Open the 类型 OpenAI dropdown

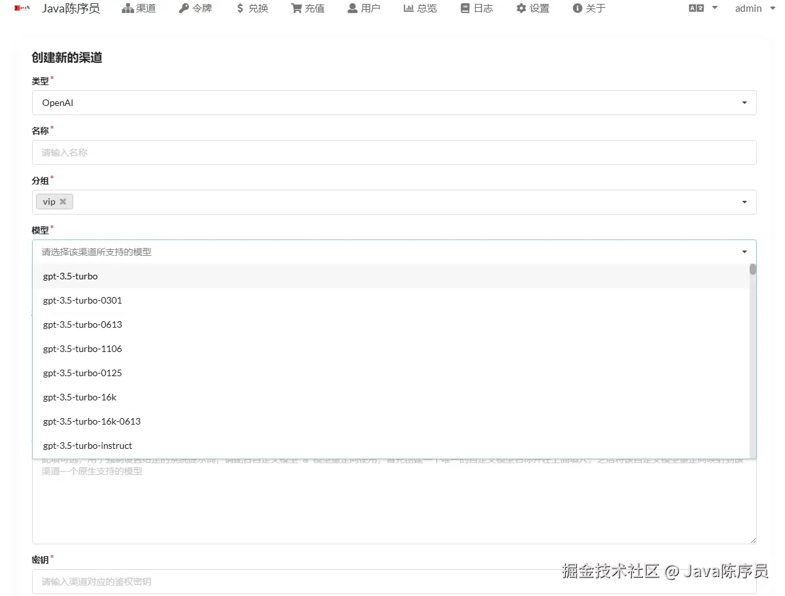pyautogui.click(x=394, y=103)
